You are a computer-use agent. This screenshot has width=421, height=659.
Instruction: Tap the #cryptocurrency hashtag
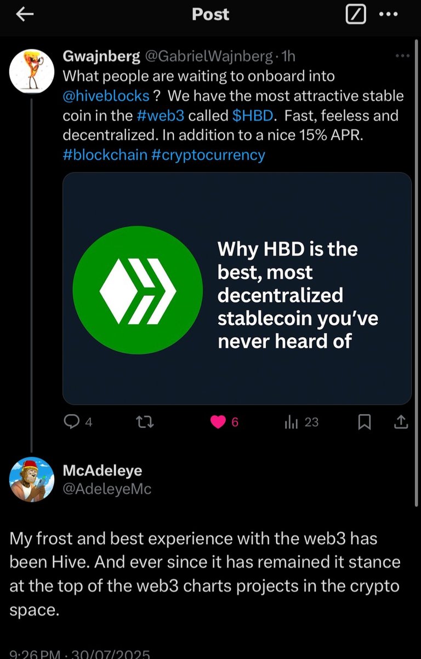pyautogui.click(x=208, y=154)
